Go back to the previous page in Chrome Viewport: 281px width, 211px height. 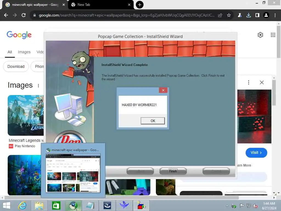[6, 15]
